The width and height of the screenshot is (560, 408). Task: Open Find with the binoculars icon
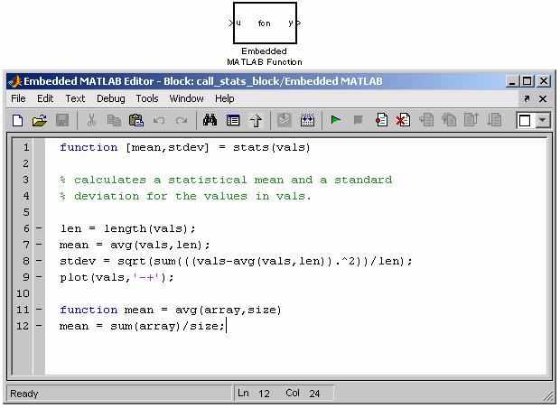[210, 120]
